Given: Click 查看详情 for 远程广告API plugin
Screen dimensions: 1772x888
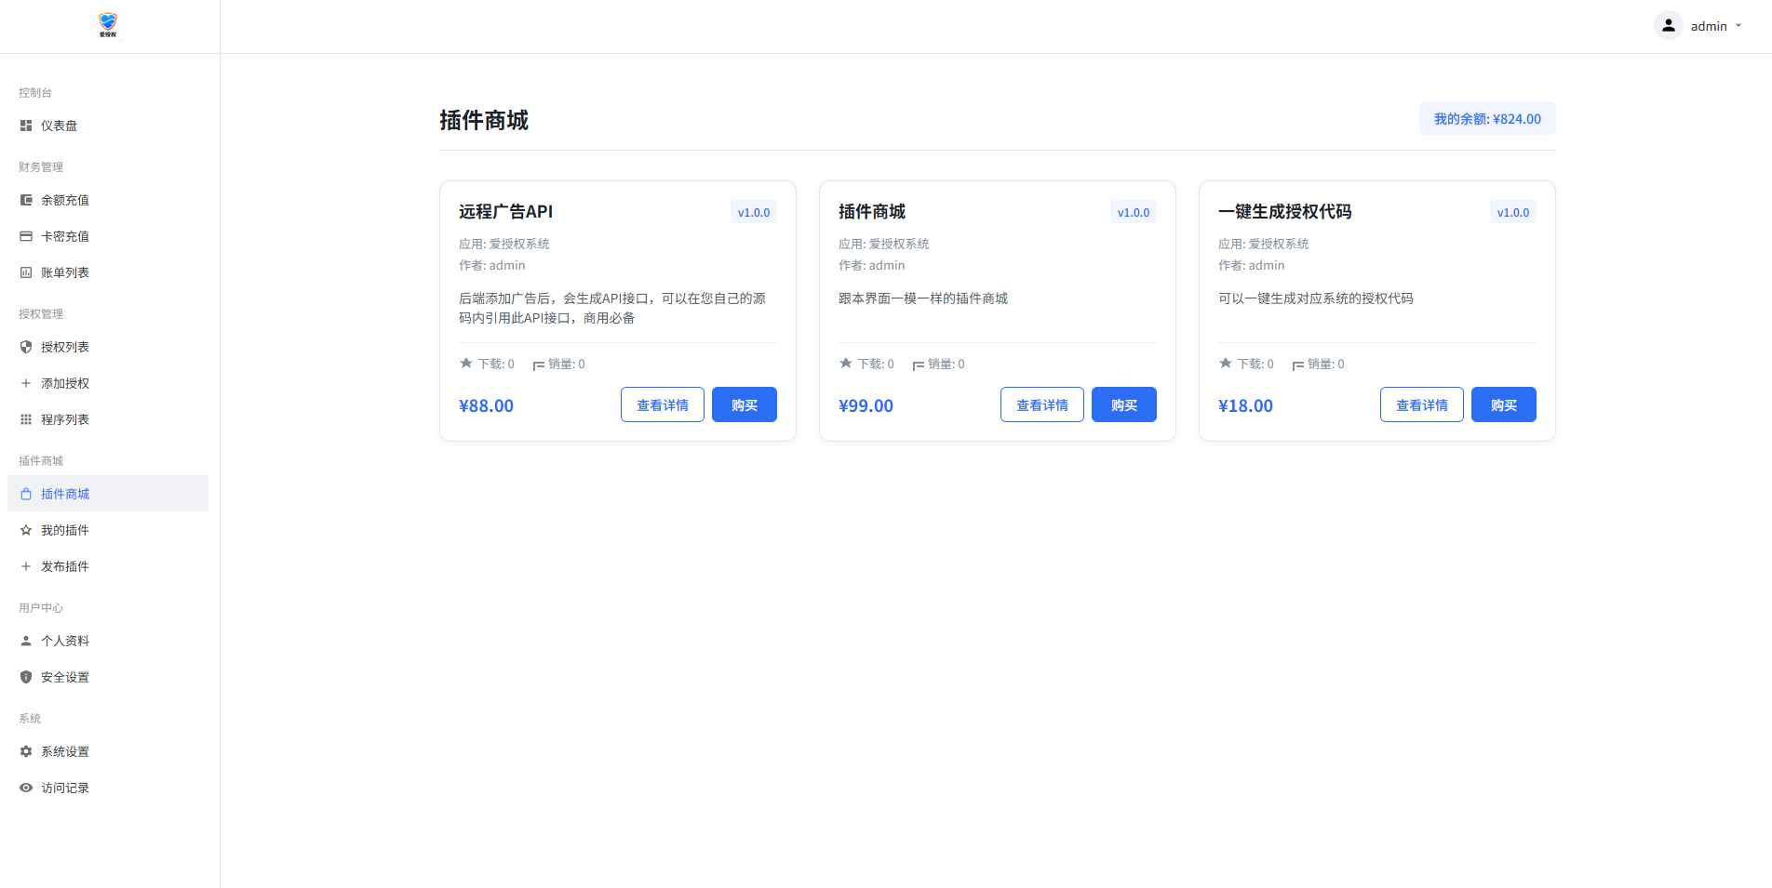Looking at the screenshot, I should tap(662, 404).
